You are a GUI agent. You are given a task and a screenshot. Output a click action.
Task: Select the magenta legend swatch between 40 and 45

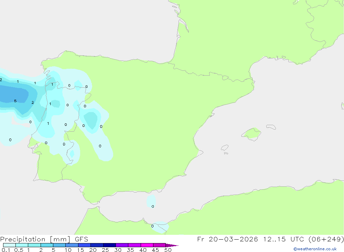point(159,245)
